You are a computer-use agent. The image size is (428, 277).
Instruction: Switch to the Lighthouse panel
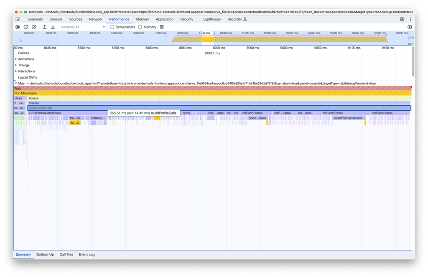[211, 19]
